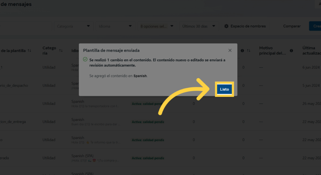Click sort arrows beside Categoría header
Viewport: 321px width, 175px height.
[x=61, y=51]
